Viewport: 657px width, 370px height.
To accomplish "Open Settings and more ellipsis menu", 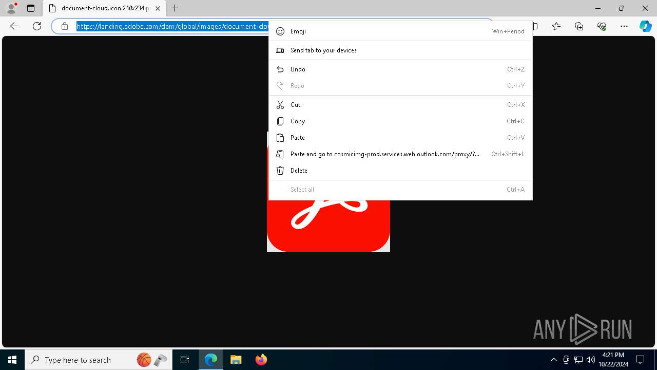I will pos(624,26).
